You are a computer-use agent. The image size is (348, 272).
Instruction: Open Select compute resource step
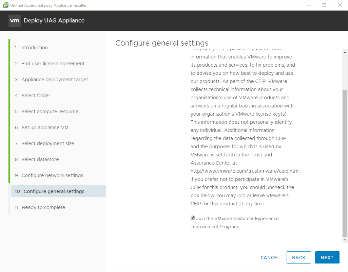(50, 112)
